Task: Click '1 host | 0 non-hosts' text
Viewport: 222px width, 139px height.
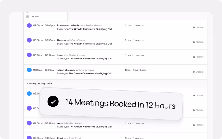Action: [x=135, y=70]
